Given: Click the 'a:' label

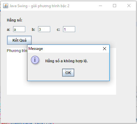Looking at the screenshot, I should point(8,30).
